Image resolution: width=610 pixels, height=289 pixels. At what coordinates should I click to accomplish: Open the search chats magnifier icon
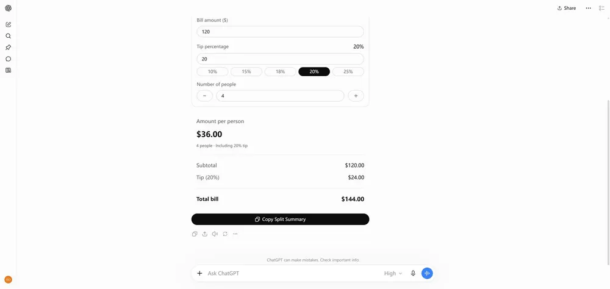(8, 36)
